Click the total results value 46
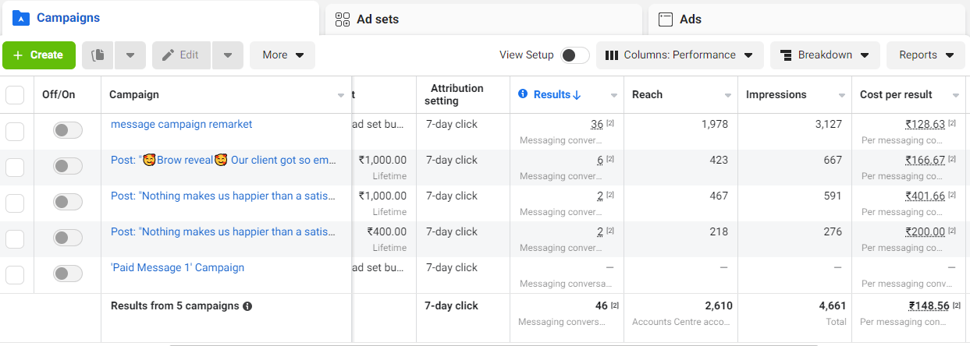The height and width of the screenshot is (346, 970). (601, 306)
